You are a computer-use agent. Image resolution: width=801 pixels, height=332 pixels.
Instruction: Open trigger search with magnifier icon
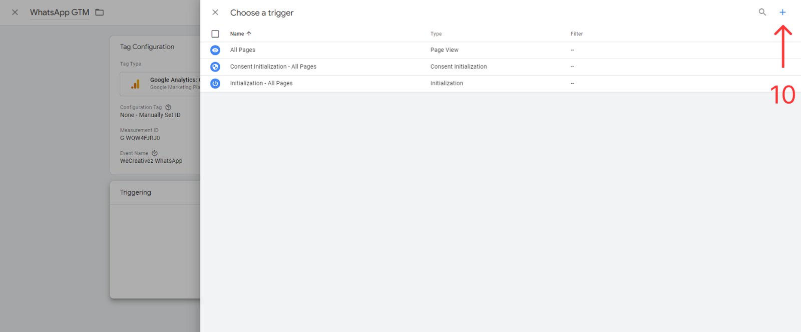coord(762,13)
